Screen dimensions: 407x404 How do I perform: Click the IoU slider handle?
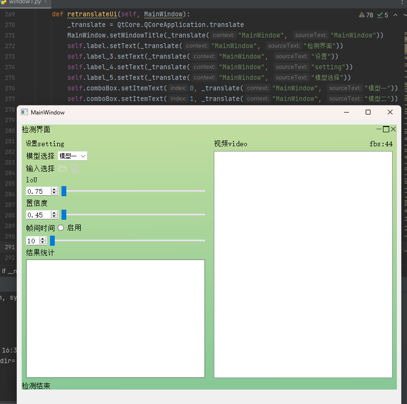pos(64,191)
